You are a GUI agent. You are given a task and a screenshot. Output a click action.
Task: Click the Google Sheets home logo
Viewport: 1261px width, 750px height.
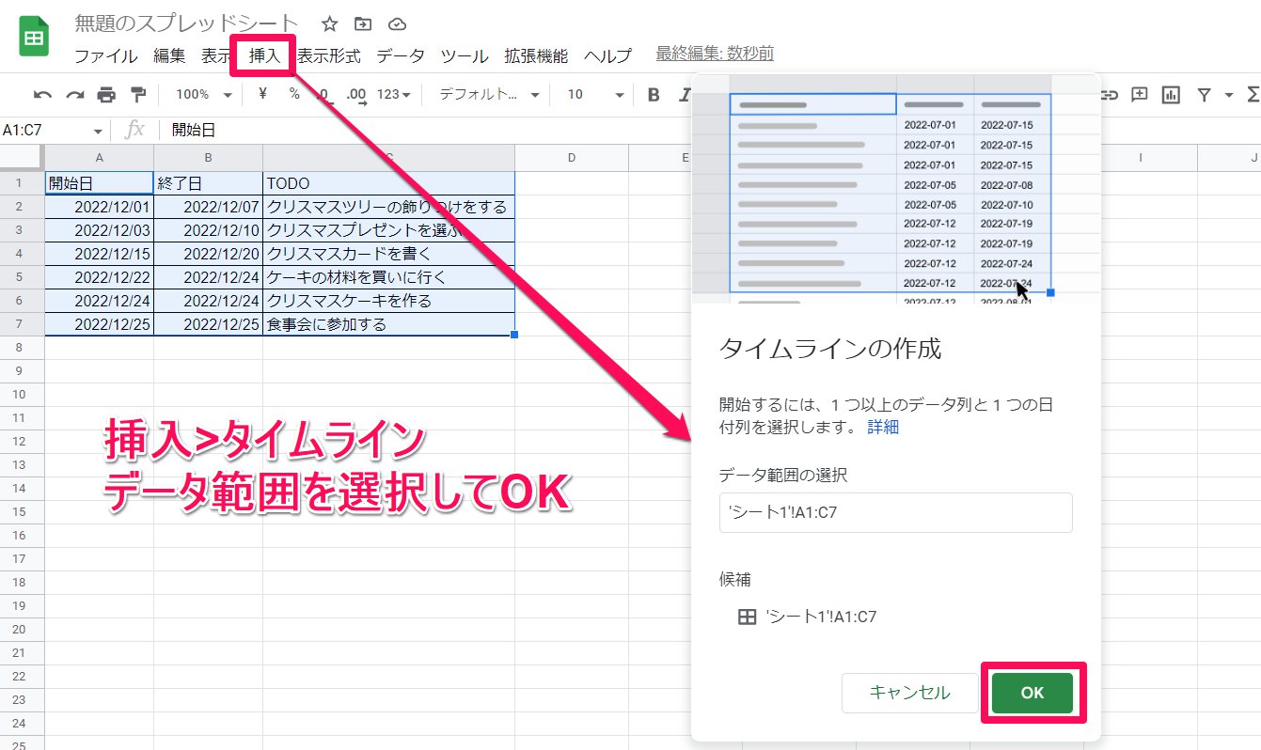click(35, 38)
